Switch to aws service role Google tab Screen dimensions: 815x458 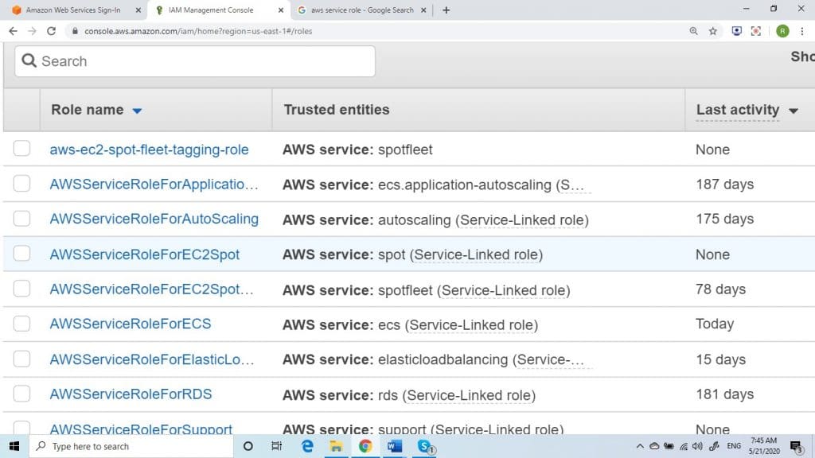click(362, 10)
